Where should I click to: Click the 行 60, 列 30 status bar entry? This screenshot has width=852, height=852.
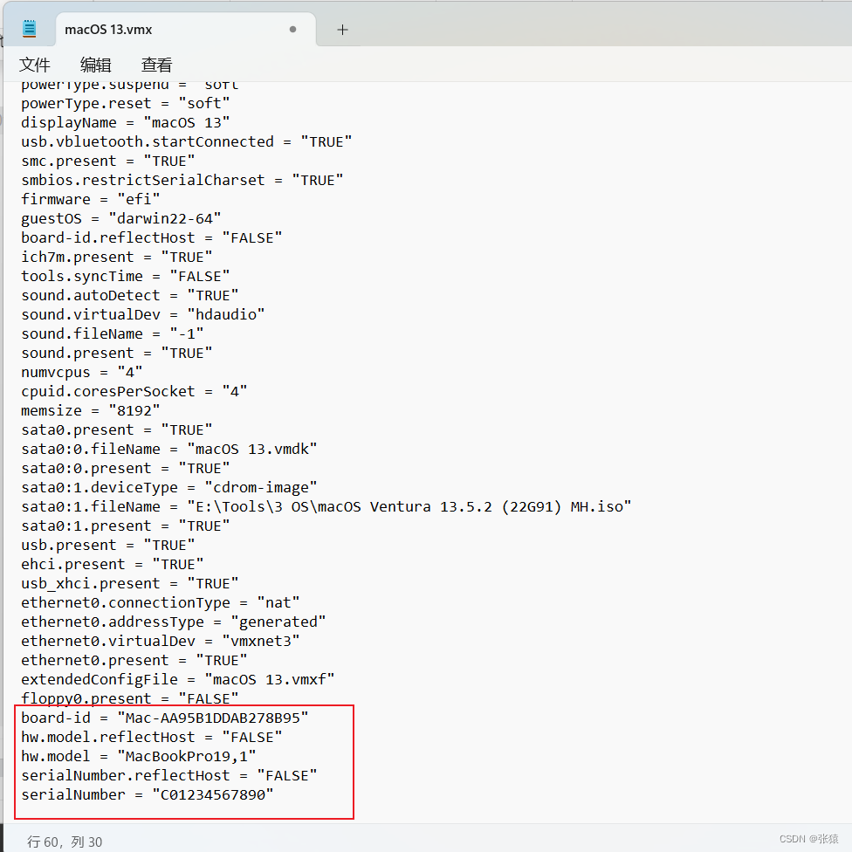[65, 842]
